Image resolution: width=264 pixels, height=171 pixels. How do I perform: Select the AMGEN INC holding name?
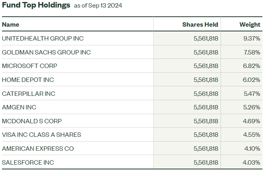tap(19, 107)
